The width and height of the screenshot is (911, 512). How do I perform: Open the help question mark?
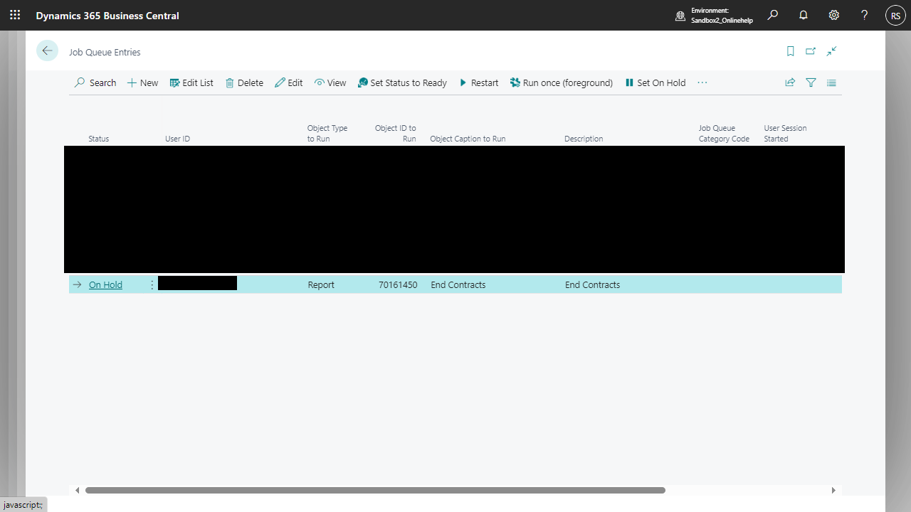pos(864,15)
